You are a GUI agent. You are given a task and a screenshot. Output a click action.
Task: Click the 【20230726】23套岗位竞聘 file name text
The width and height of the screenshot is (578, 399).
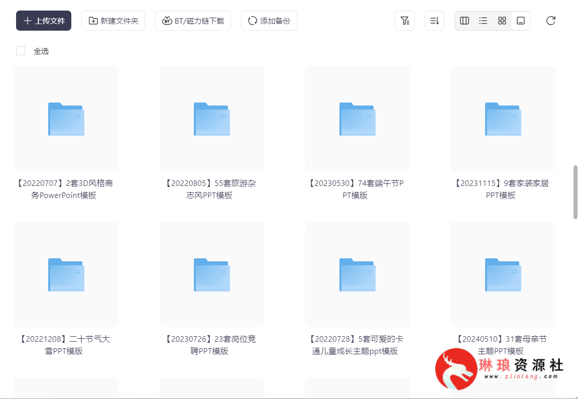(x=209, y=345)
